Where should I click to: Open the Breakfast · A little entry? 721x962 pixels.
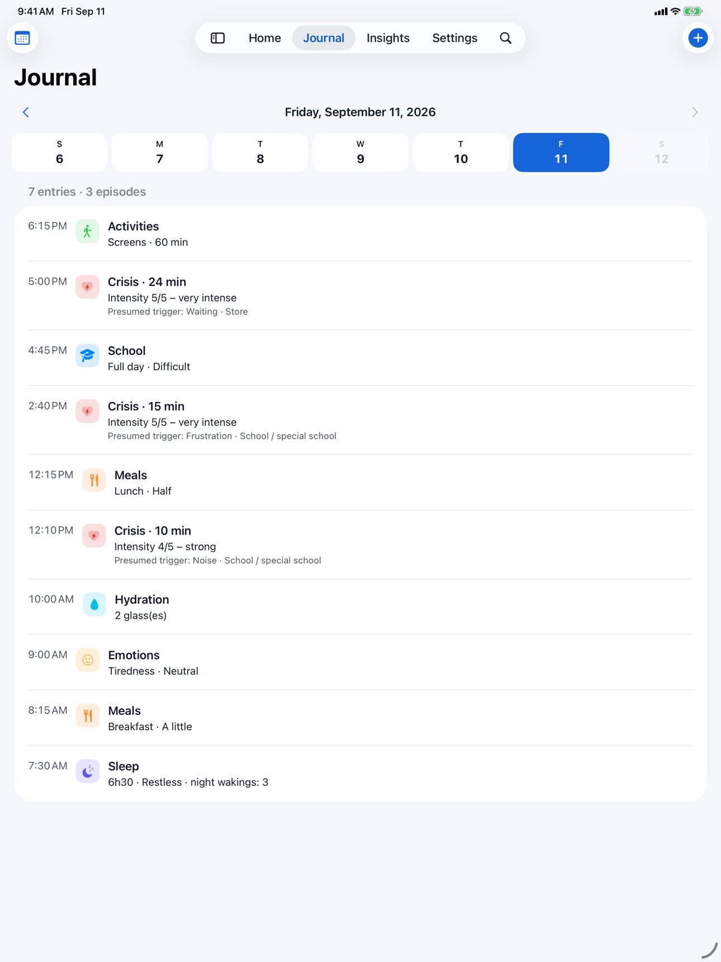(x=360, y=718)
